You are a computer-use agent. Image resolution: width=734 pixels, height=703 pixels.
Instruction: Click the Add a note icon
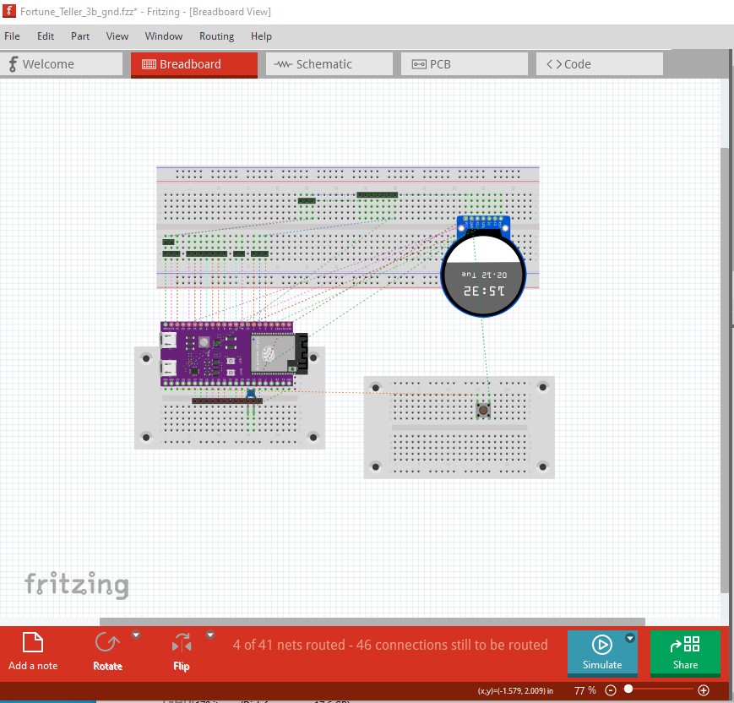pyautogui.click(x=33, y=643)
